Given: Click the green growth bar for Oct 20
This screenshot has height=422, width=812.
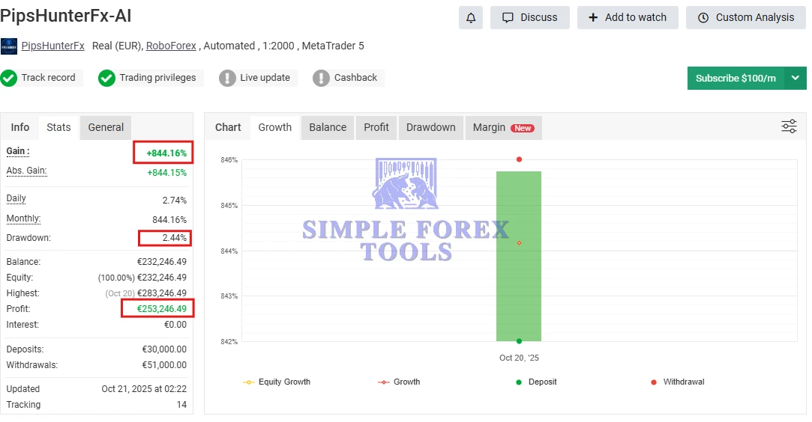Looking at the screenshot, I should (519, 284).
